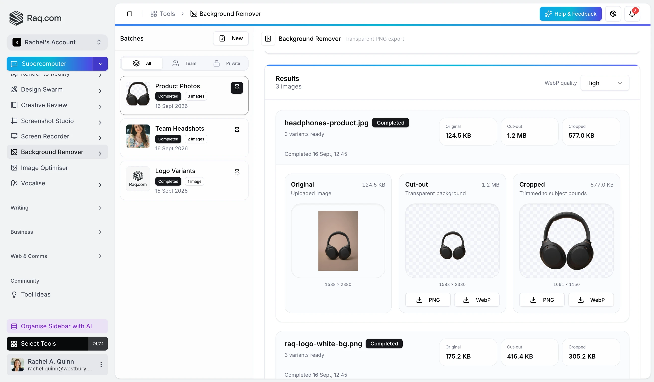654x382 pixels.
Task: Click the package search icon in header
Action: [x=613, y=14]
